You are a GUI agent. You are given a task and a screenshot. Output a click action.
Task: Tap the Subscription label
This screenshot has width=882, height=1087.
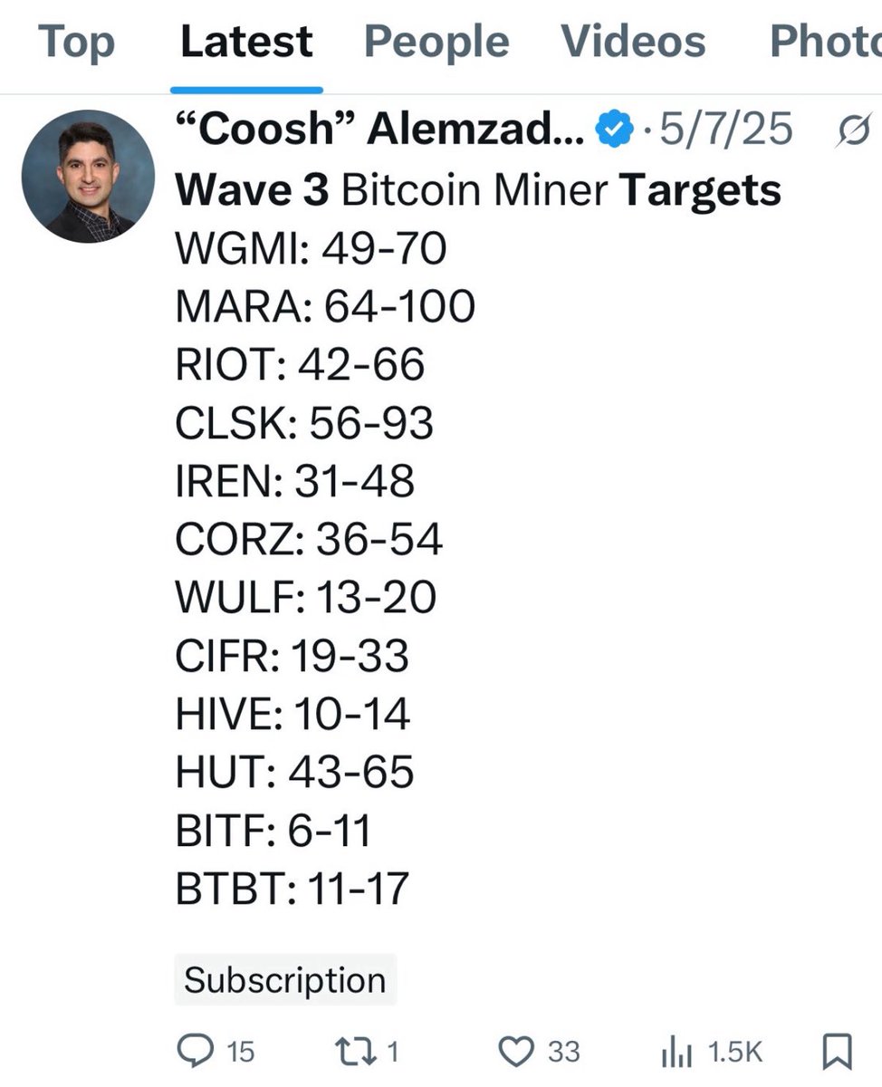[285, 979]
